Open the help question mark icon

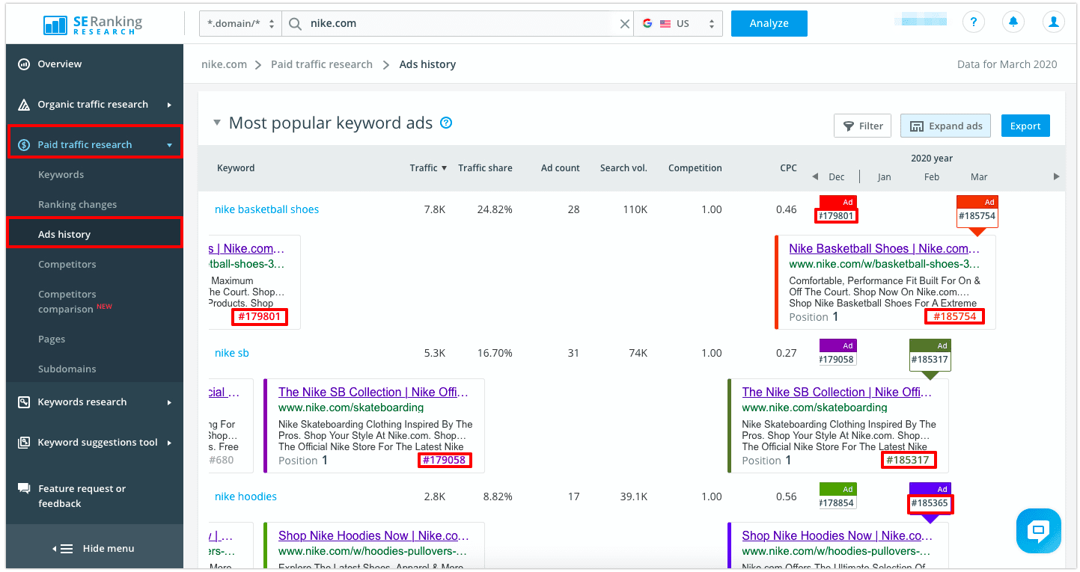pyautogui.click(x=973, y=22)
